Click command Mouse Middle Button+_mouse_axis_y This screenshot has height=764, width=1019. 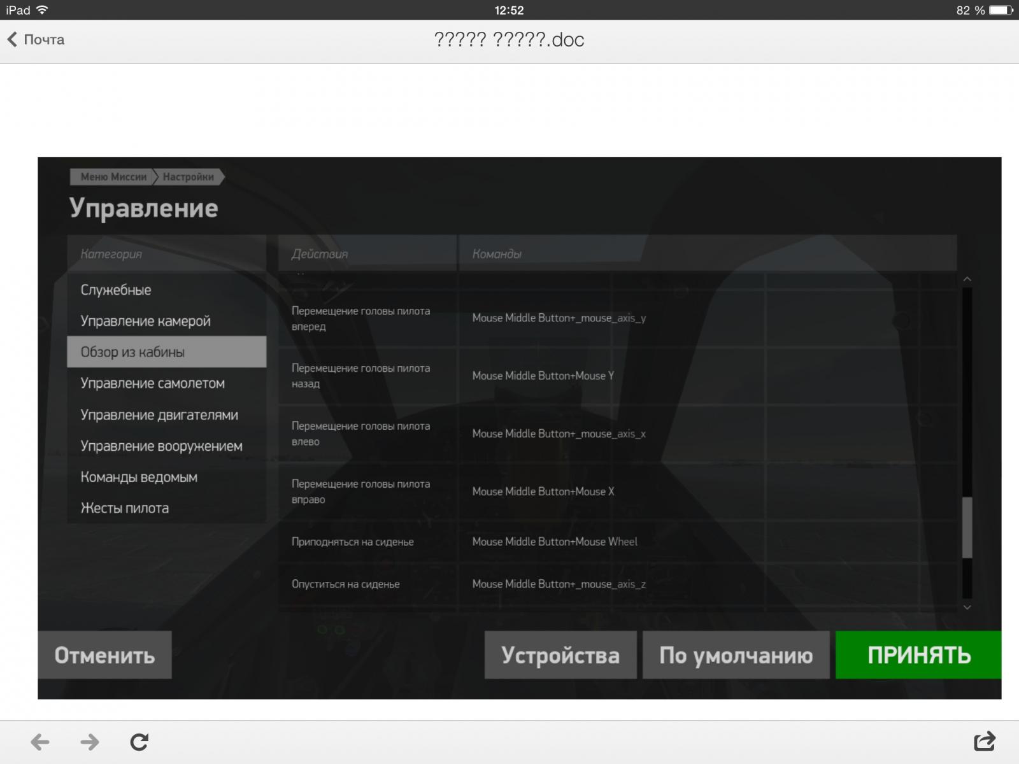[559, 318]
